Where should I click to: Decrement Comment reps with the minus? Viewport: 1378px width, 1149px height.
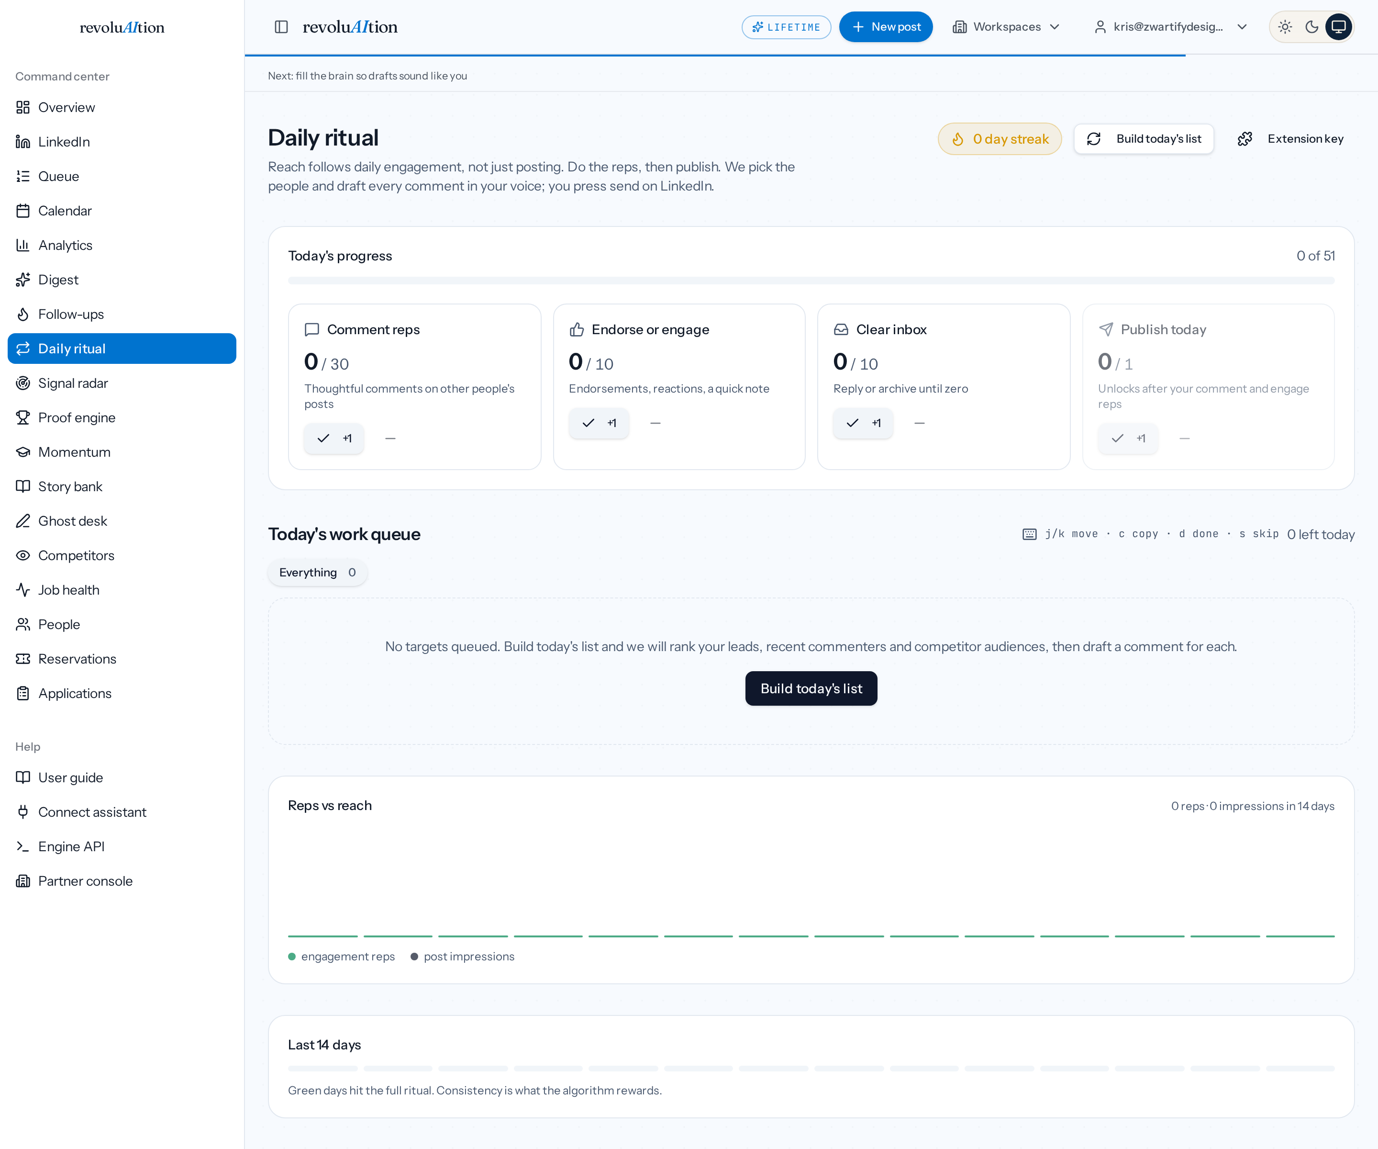tap(390, 438)
